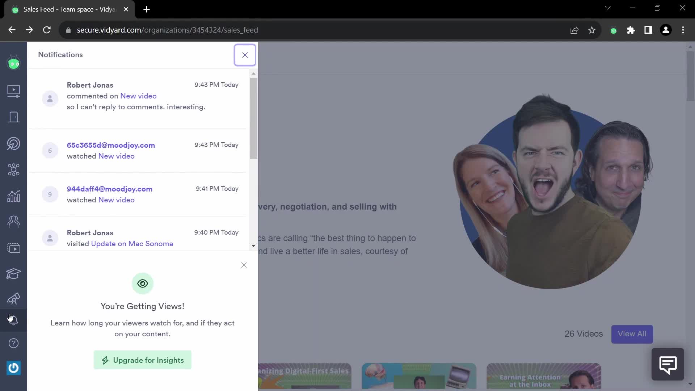Image resolution: width=695 pixels, height=391 pixels.
Task: Open the help question mark icon
Action: click(x=14, y=343)
